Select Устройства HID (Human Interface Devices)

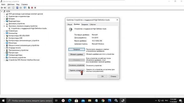click(24, 60)
